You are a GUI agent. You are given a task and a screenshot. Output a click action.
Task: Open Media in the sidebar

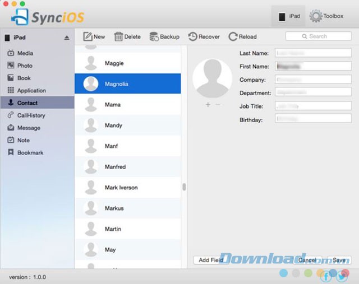25,53
